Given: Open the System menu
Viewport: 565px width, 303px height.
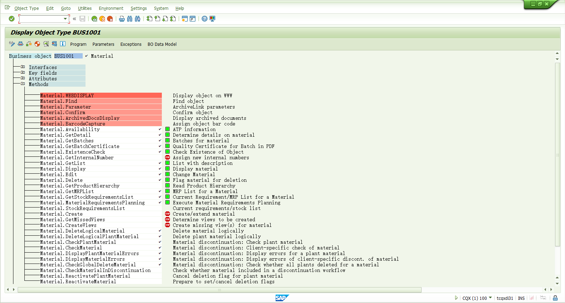Looking at the screenshot, I should point(161,8).
